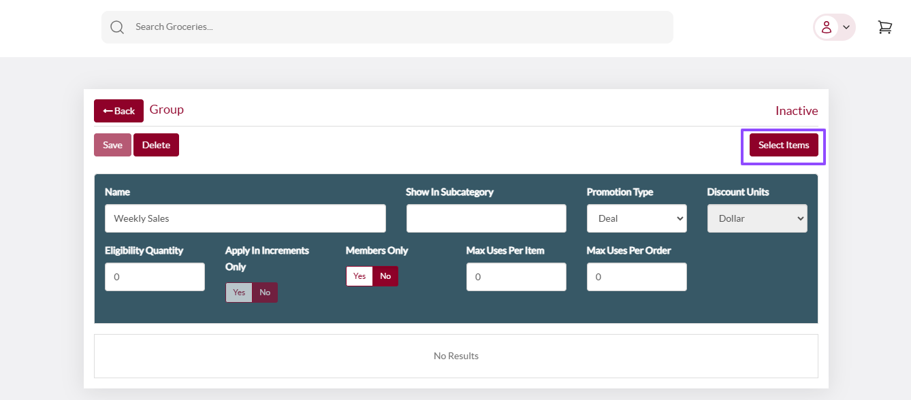
Task: Click the Show In Subcategory field
Action: (486, 218)
